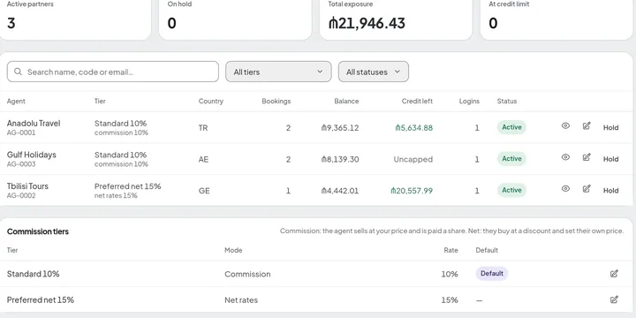Click the GE country code
This screenshot has height=318, width=636.
204,191
